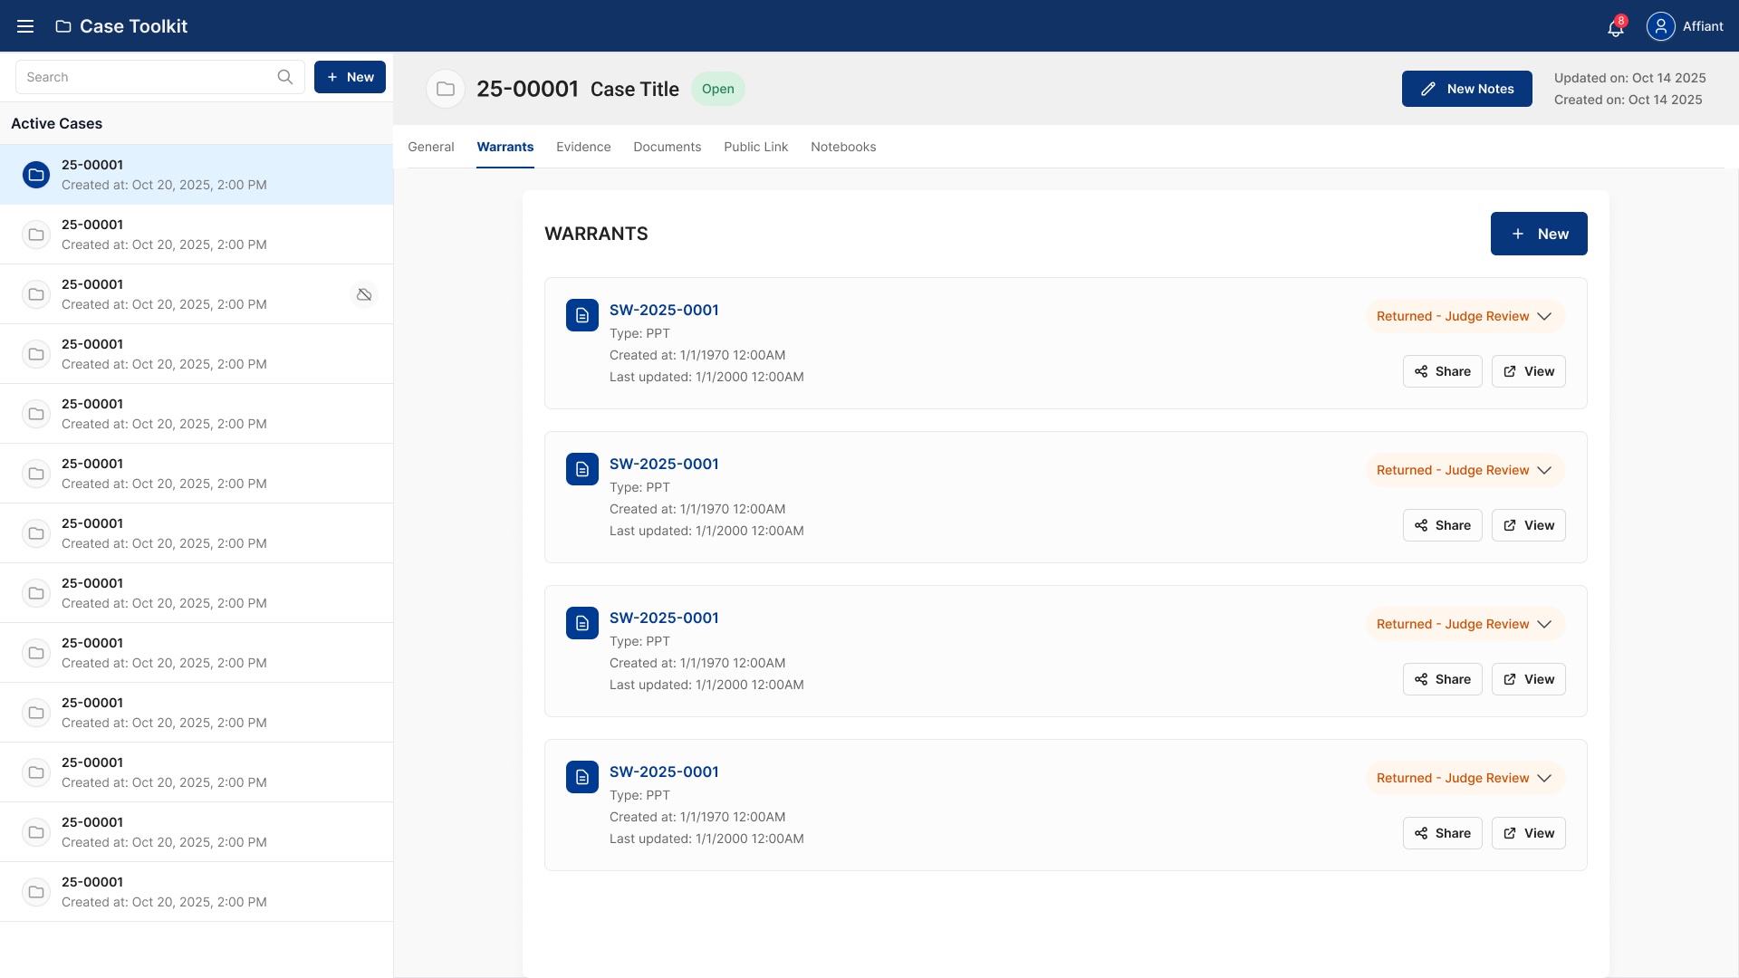The width and height of the screenshot is (1739, 978).
Task: Click the New Notes button
Action: tap(1466, 89)
